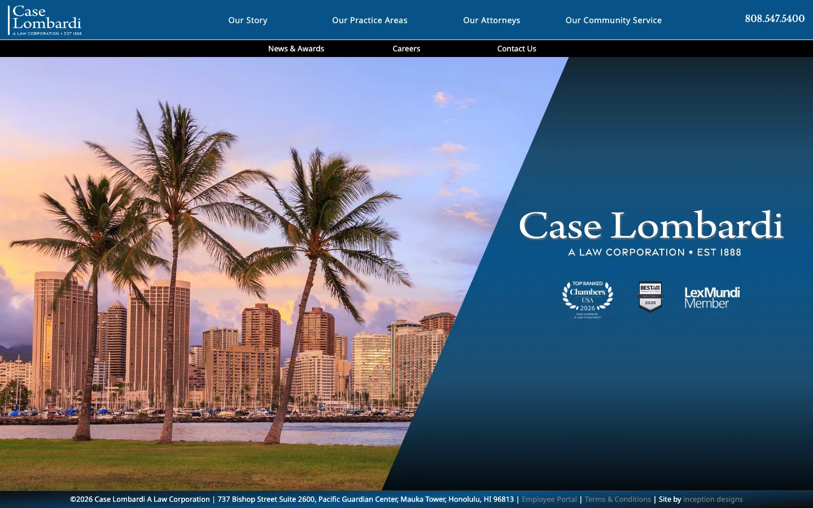Viewport: 813px width, 508px height.
Task: Click the Case Lombardi logo in header
Action: click(45, 20)
